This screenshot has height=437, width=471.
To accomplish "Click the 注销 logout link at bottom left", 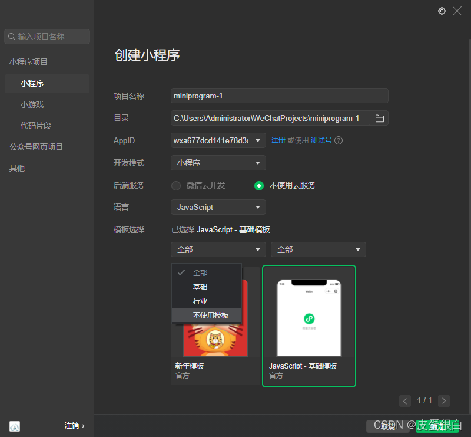I will (x=74, y=426).
